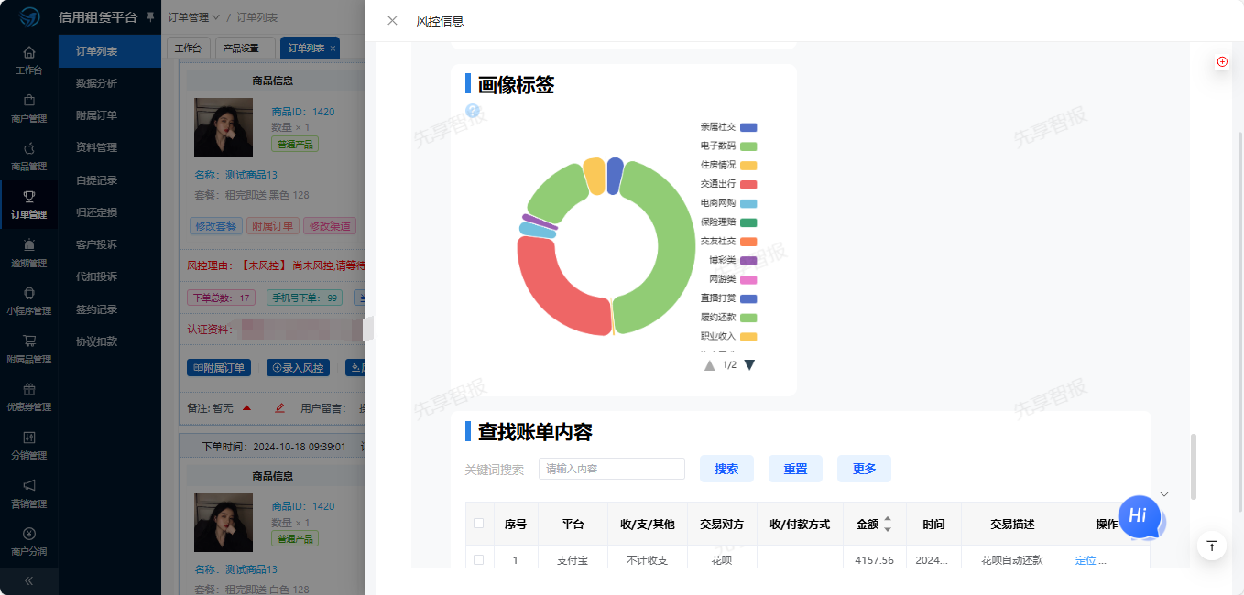
Task: Open 分销管理 chart icon in sidebar
Action: pos(29,437)
